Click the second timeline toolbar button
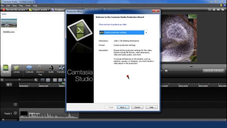This screenshot has height=128, width=227. pyautogui.click(x=48, y=80)
